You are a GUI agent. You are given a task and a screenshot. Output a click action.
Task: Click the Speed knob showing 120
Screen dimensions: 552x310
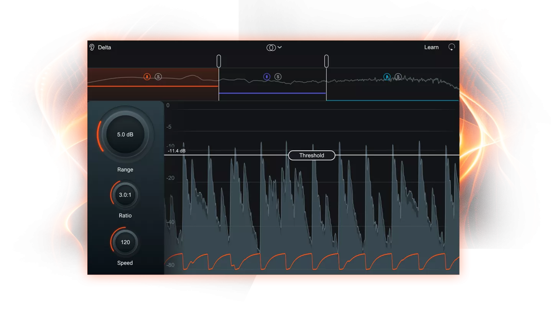coord(125,242)
